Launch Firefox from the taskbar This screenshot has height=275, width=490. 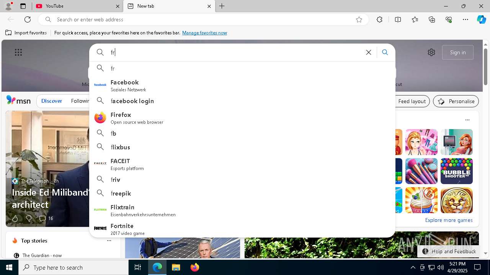(x=194, y=267)
